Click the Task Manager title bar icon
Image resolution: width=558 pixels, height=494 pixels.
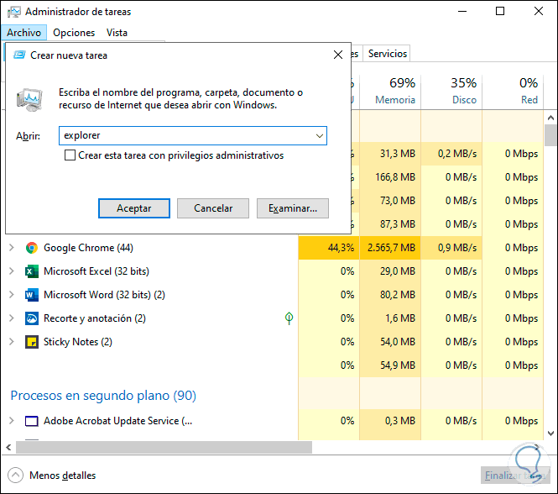click(x=14, y=12)
